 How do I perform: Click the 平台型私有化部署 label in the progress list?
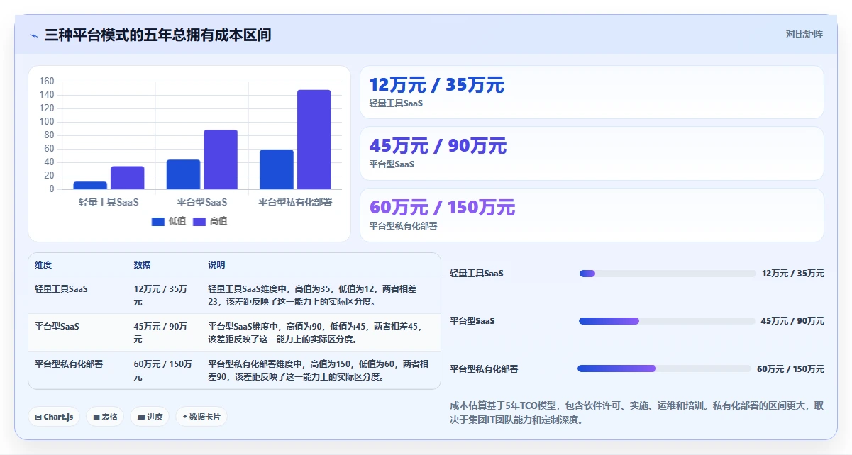484,369
